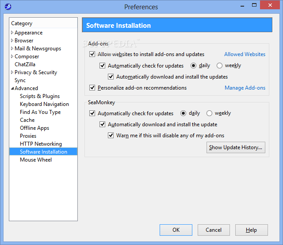283x245 pixels.
Task: Click Show Update History button
Action: coord(236,147)
